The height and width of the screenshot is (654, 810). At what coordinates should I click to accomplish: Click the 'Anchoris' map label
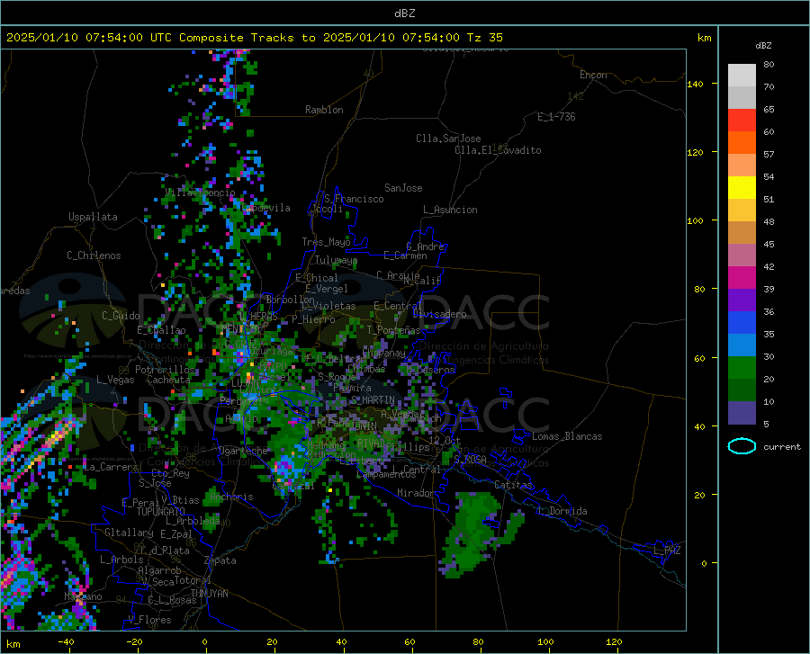tap(231, 497)
